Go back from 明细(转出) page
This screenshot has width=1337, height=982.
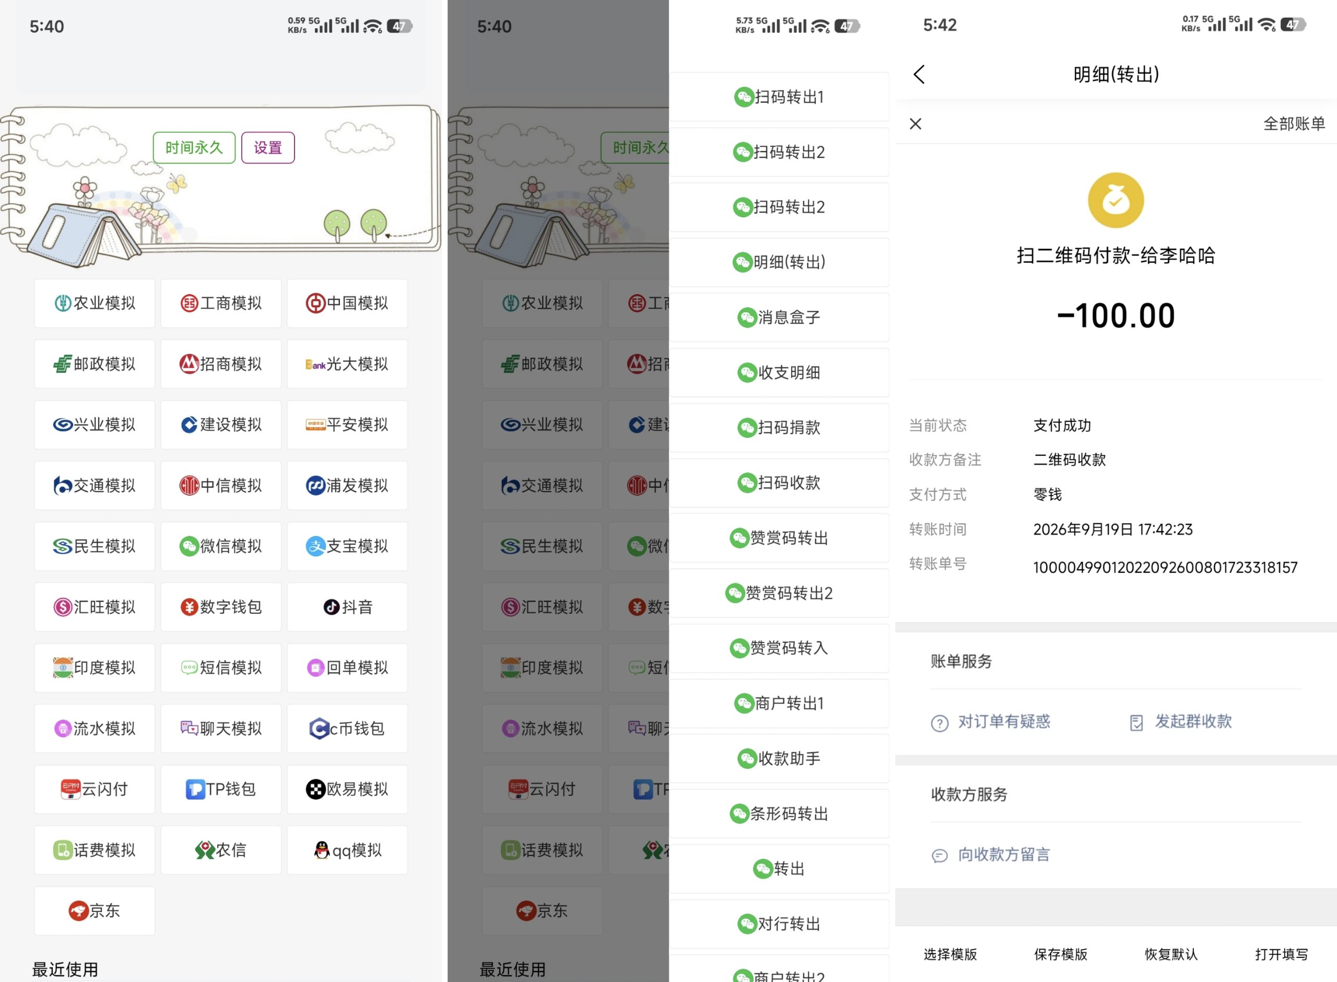click(919, 74)
